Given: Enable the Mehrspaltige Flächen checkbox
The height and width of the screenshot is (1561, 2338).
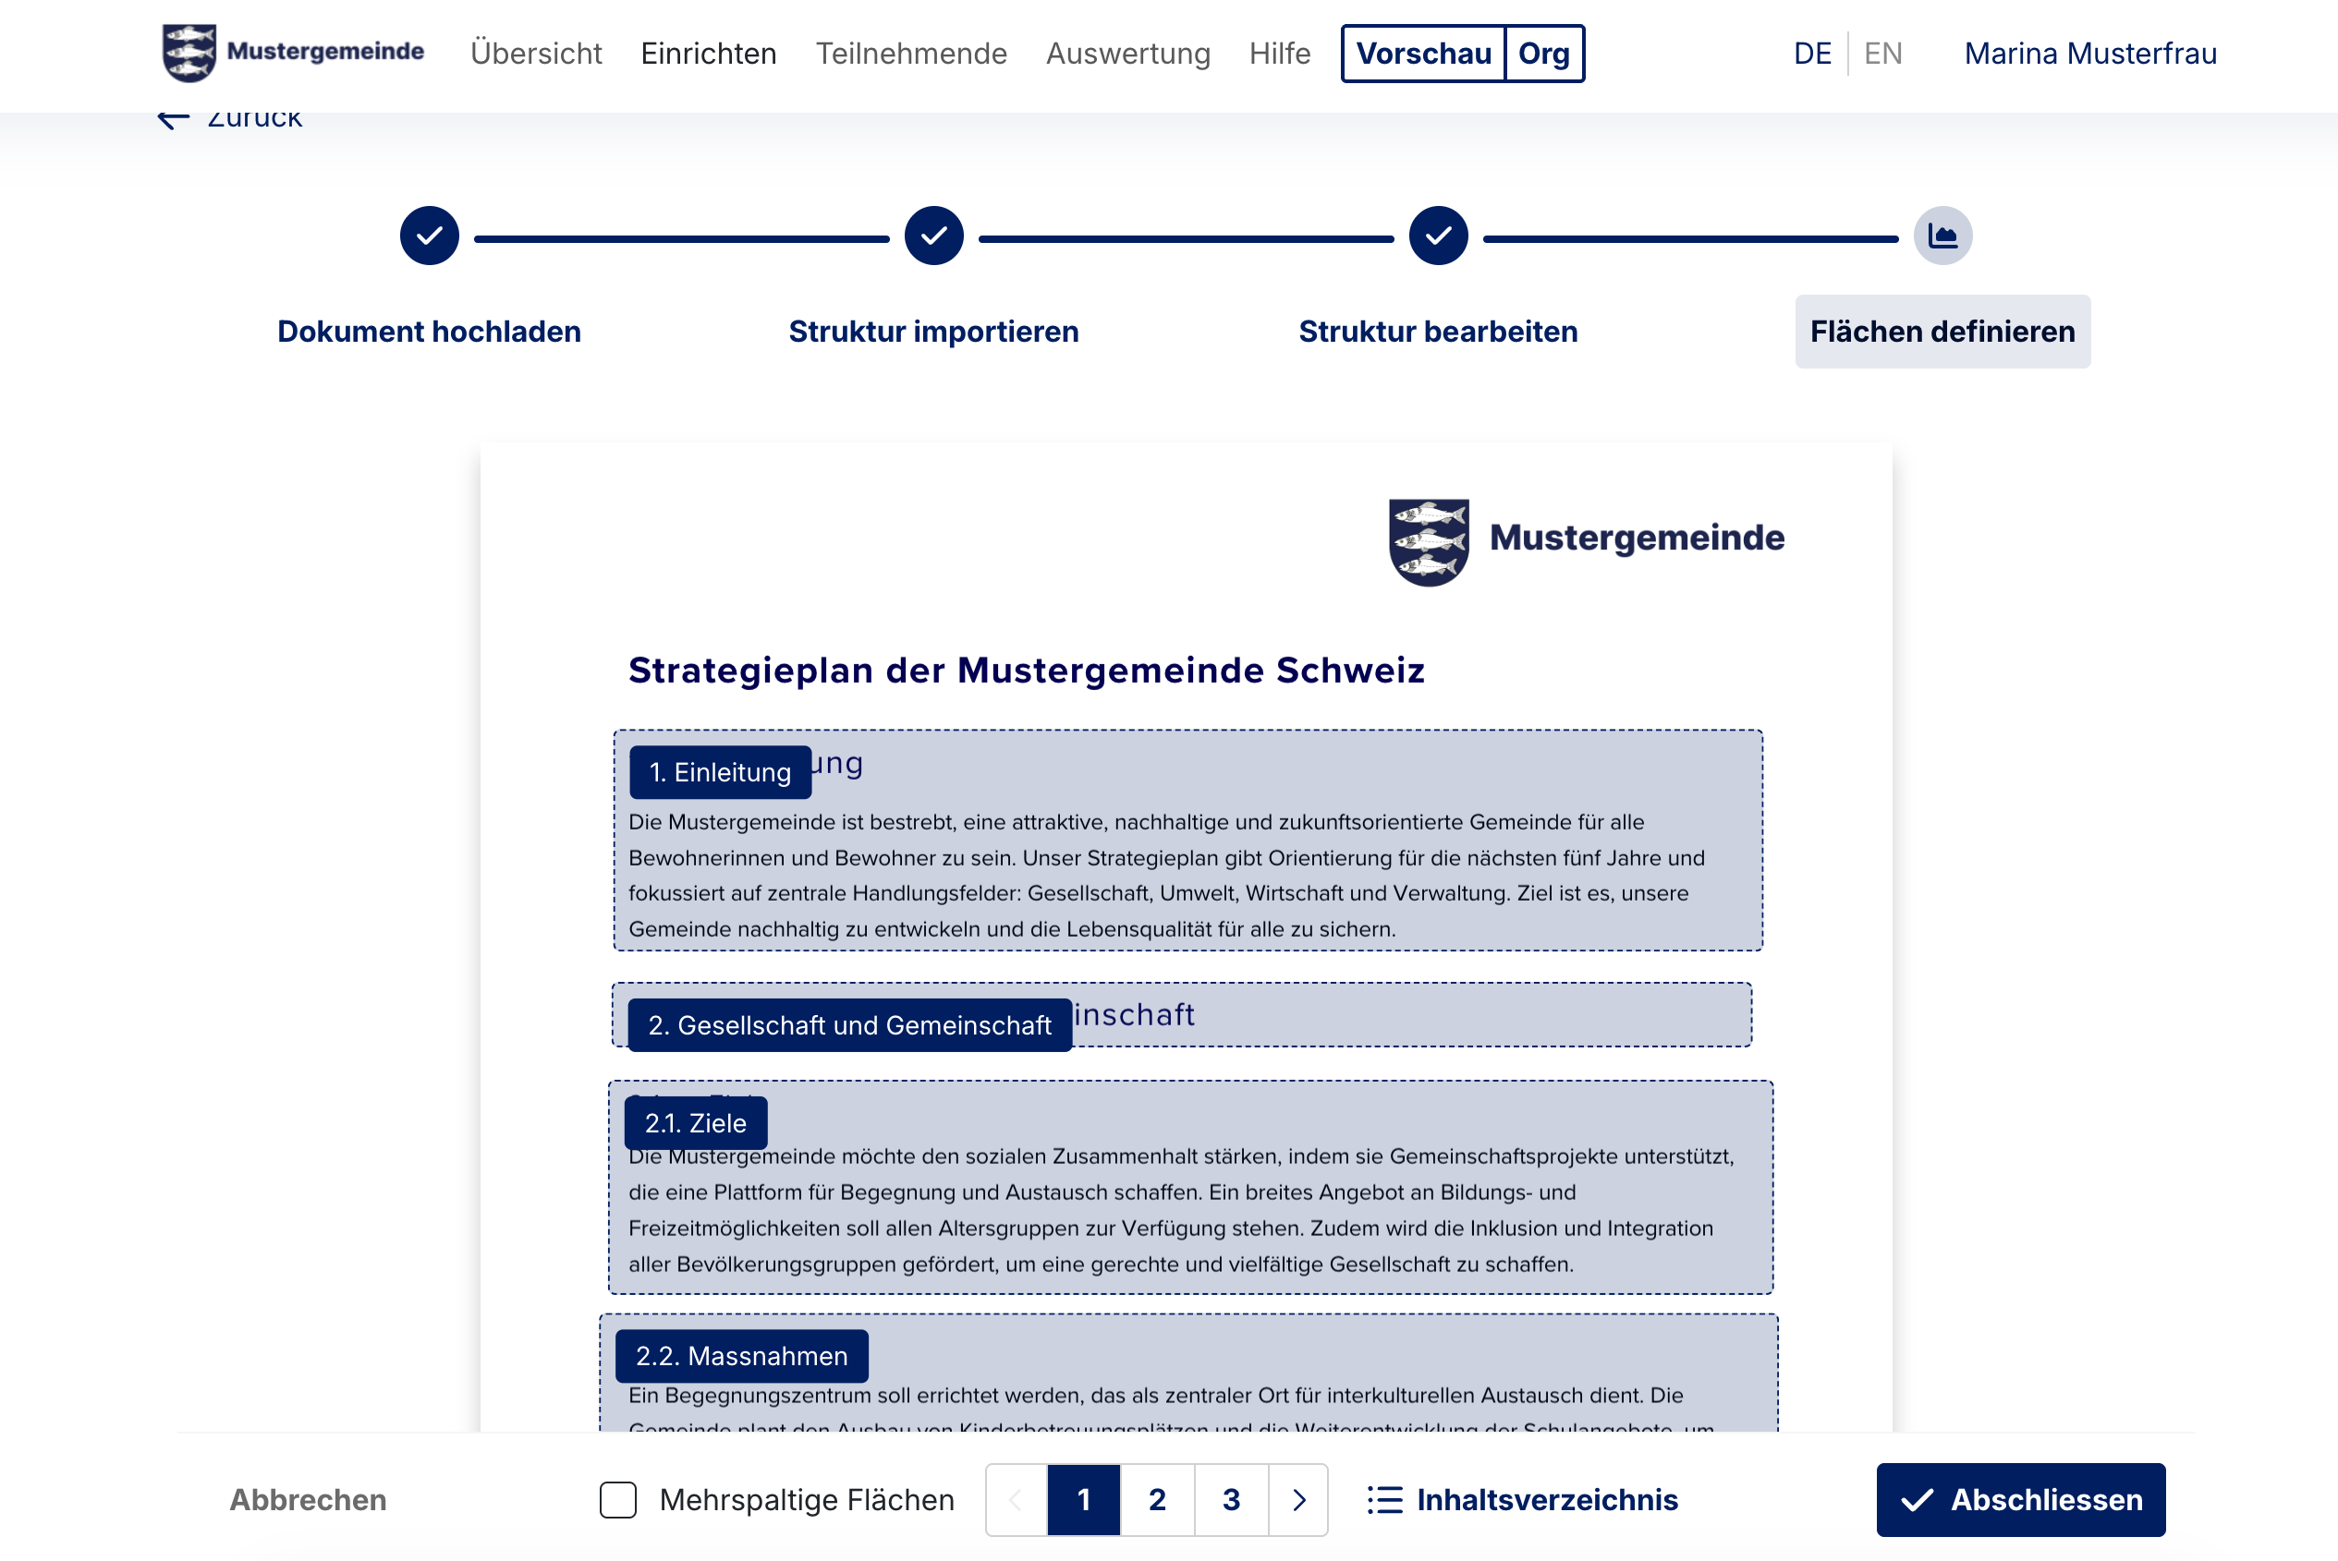Looking at the screenshot, I should [617, 1499].
